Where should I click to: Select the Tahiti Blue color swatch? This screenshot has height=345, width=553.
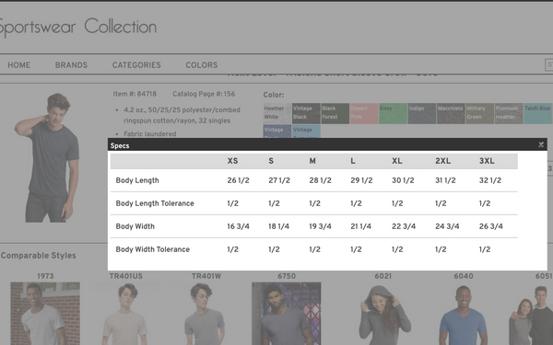click(537, 113)
